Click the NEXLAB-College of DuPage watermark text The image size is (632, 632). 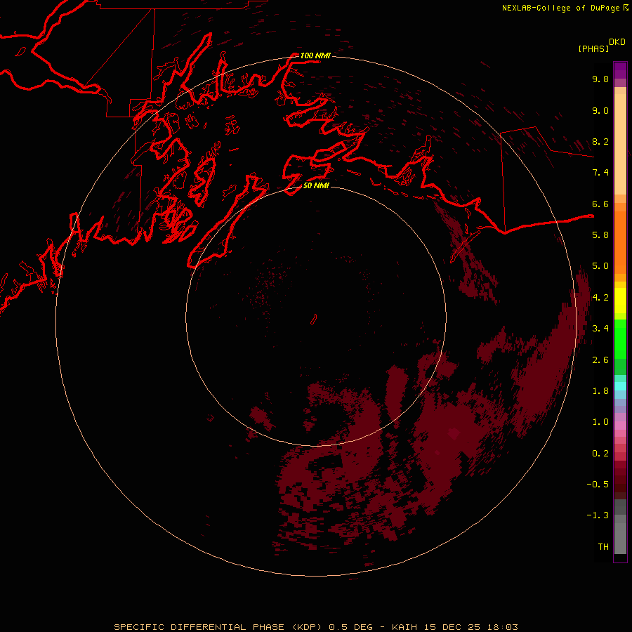pyautogui.click(x=565, y=8)
